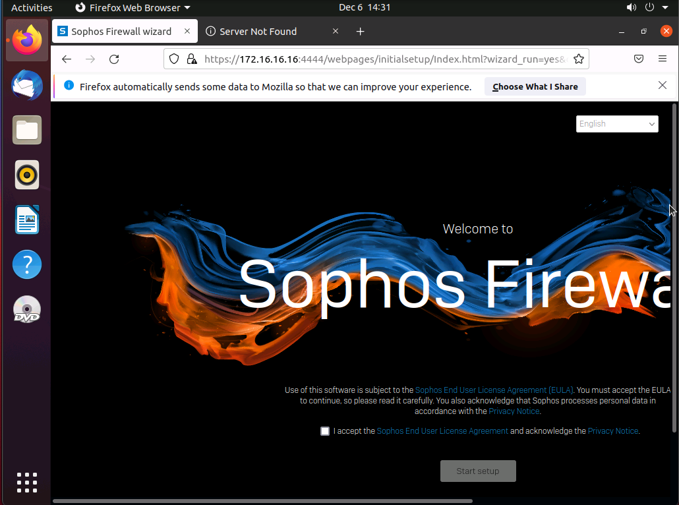
Task: Accept the Sophos EULA checkbox
Action: pos(325,431)
